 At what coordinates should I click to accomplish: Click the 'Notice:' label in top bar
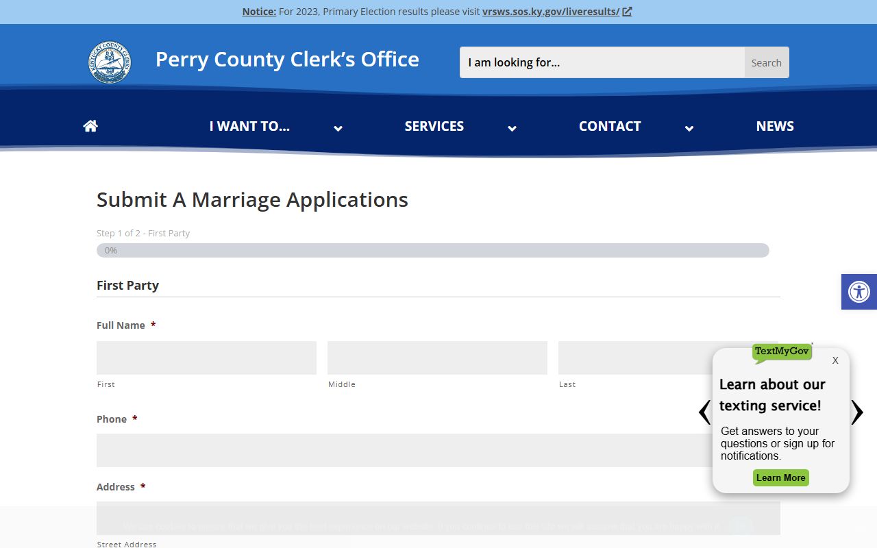pyautogui.click(x=259, y=12)
